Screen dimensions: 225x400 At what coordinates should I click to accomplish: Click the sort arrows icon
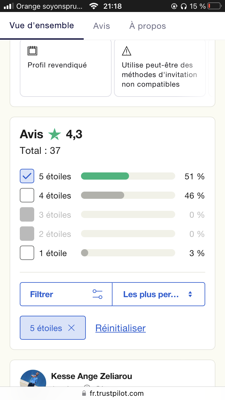coord(190,294)
